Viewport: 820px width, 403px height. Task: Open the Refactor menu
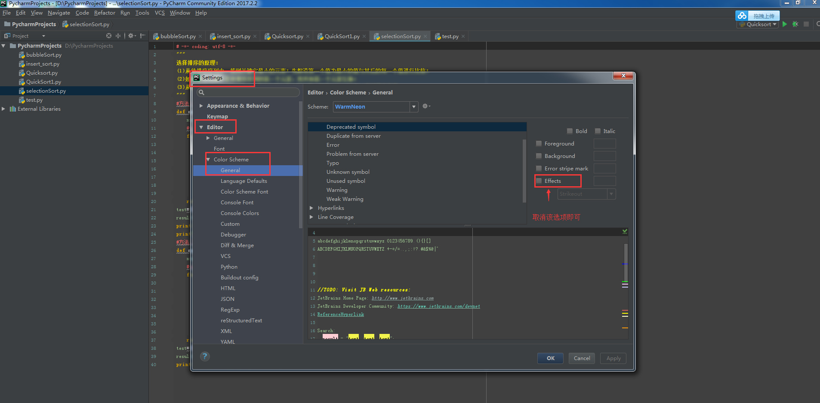105,13
